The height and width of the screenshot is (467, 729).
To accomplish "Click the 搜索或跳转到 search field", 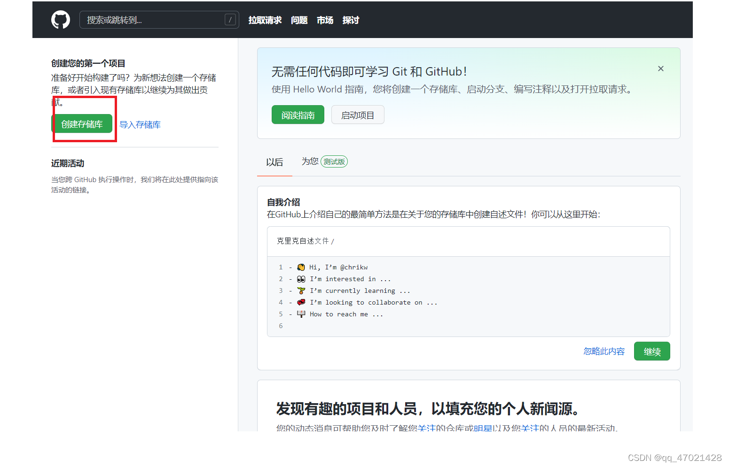I will coord(141,20).
